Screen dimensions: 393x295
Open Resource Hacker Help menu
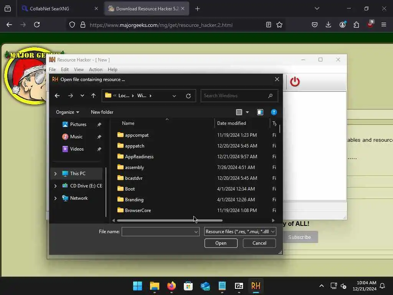[x=112, y=70]
